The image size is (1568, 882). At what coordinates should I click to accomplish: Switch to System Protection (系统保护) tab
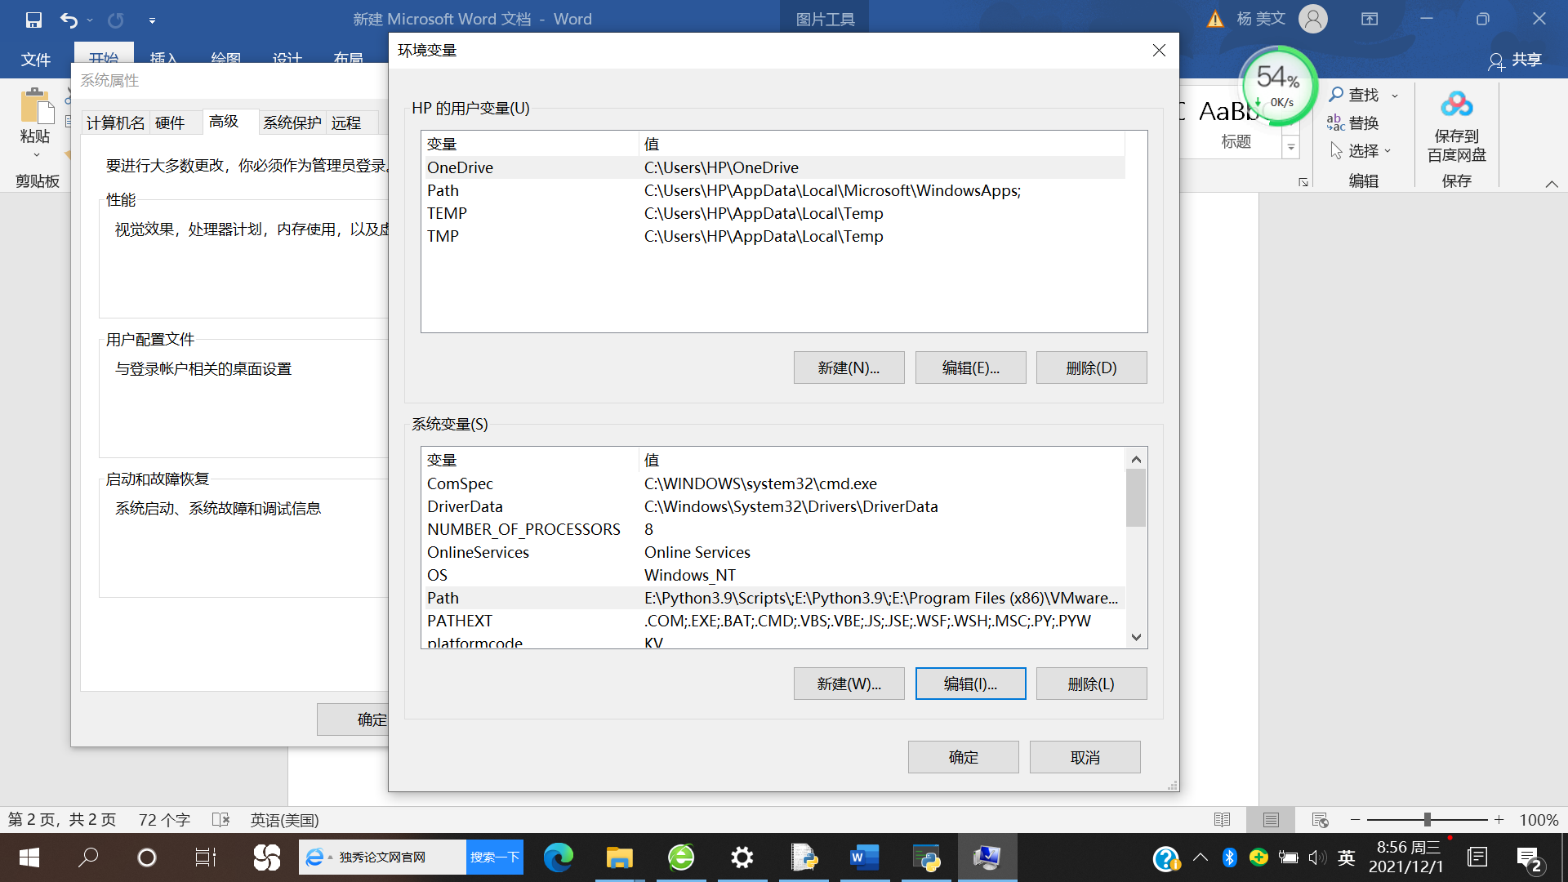click(x=292, y=122)
